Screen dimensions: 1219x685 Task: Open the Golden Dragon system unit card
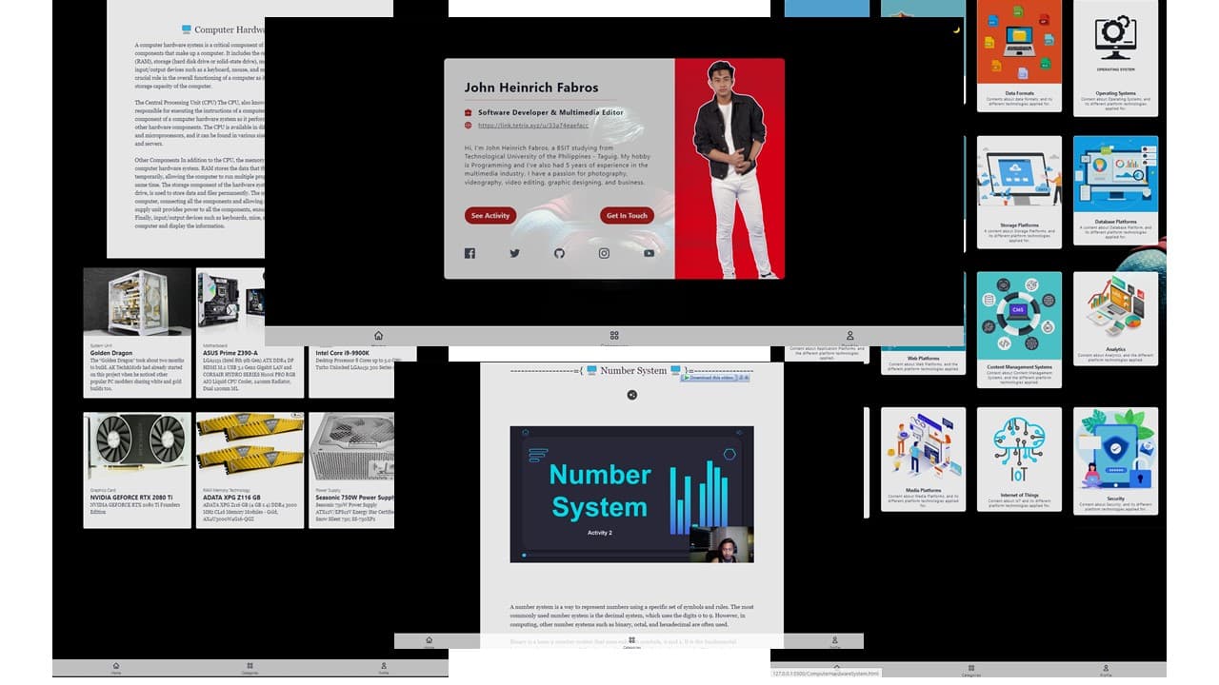click(136, 331)
